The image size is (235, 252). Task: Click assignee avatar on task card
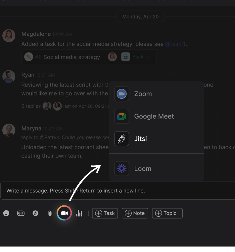pyautogui.click(x=112, y=57)
